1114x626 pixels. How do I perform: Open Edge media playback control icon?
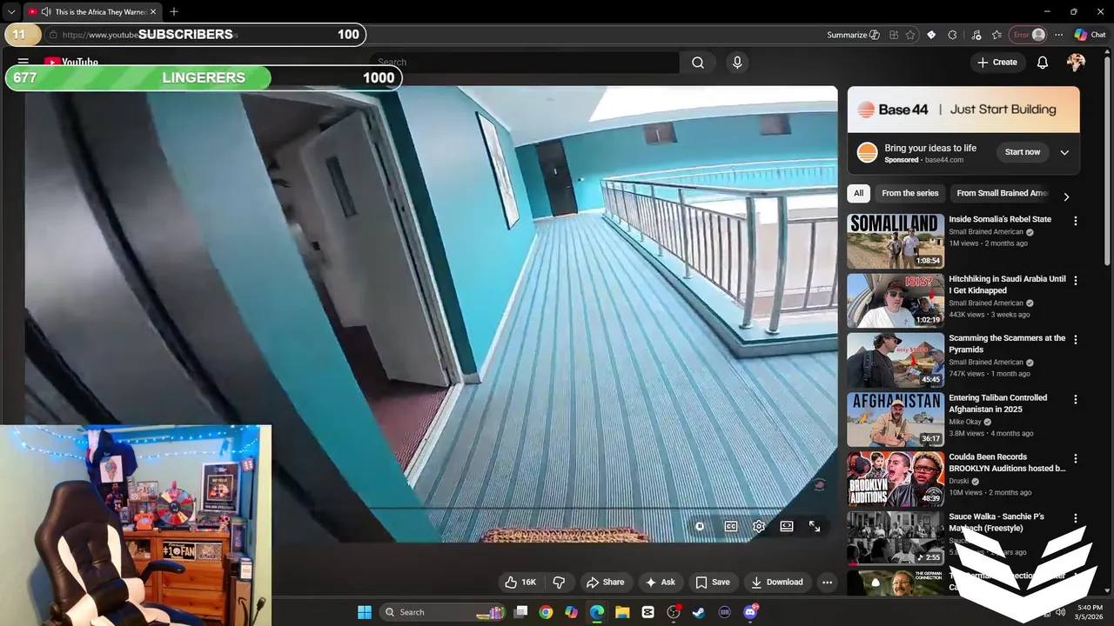coord(976,35)
